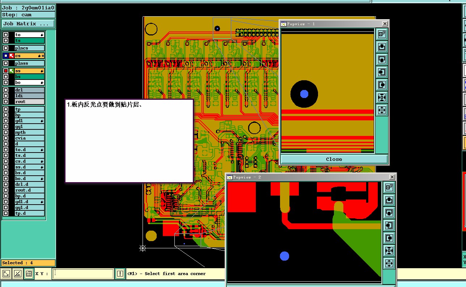Click small grid icon at cs row end

pyautogui.click(x=43, y=56)
